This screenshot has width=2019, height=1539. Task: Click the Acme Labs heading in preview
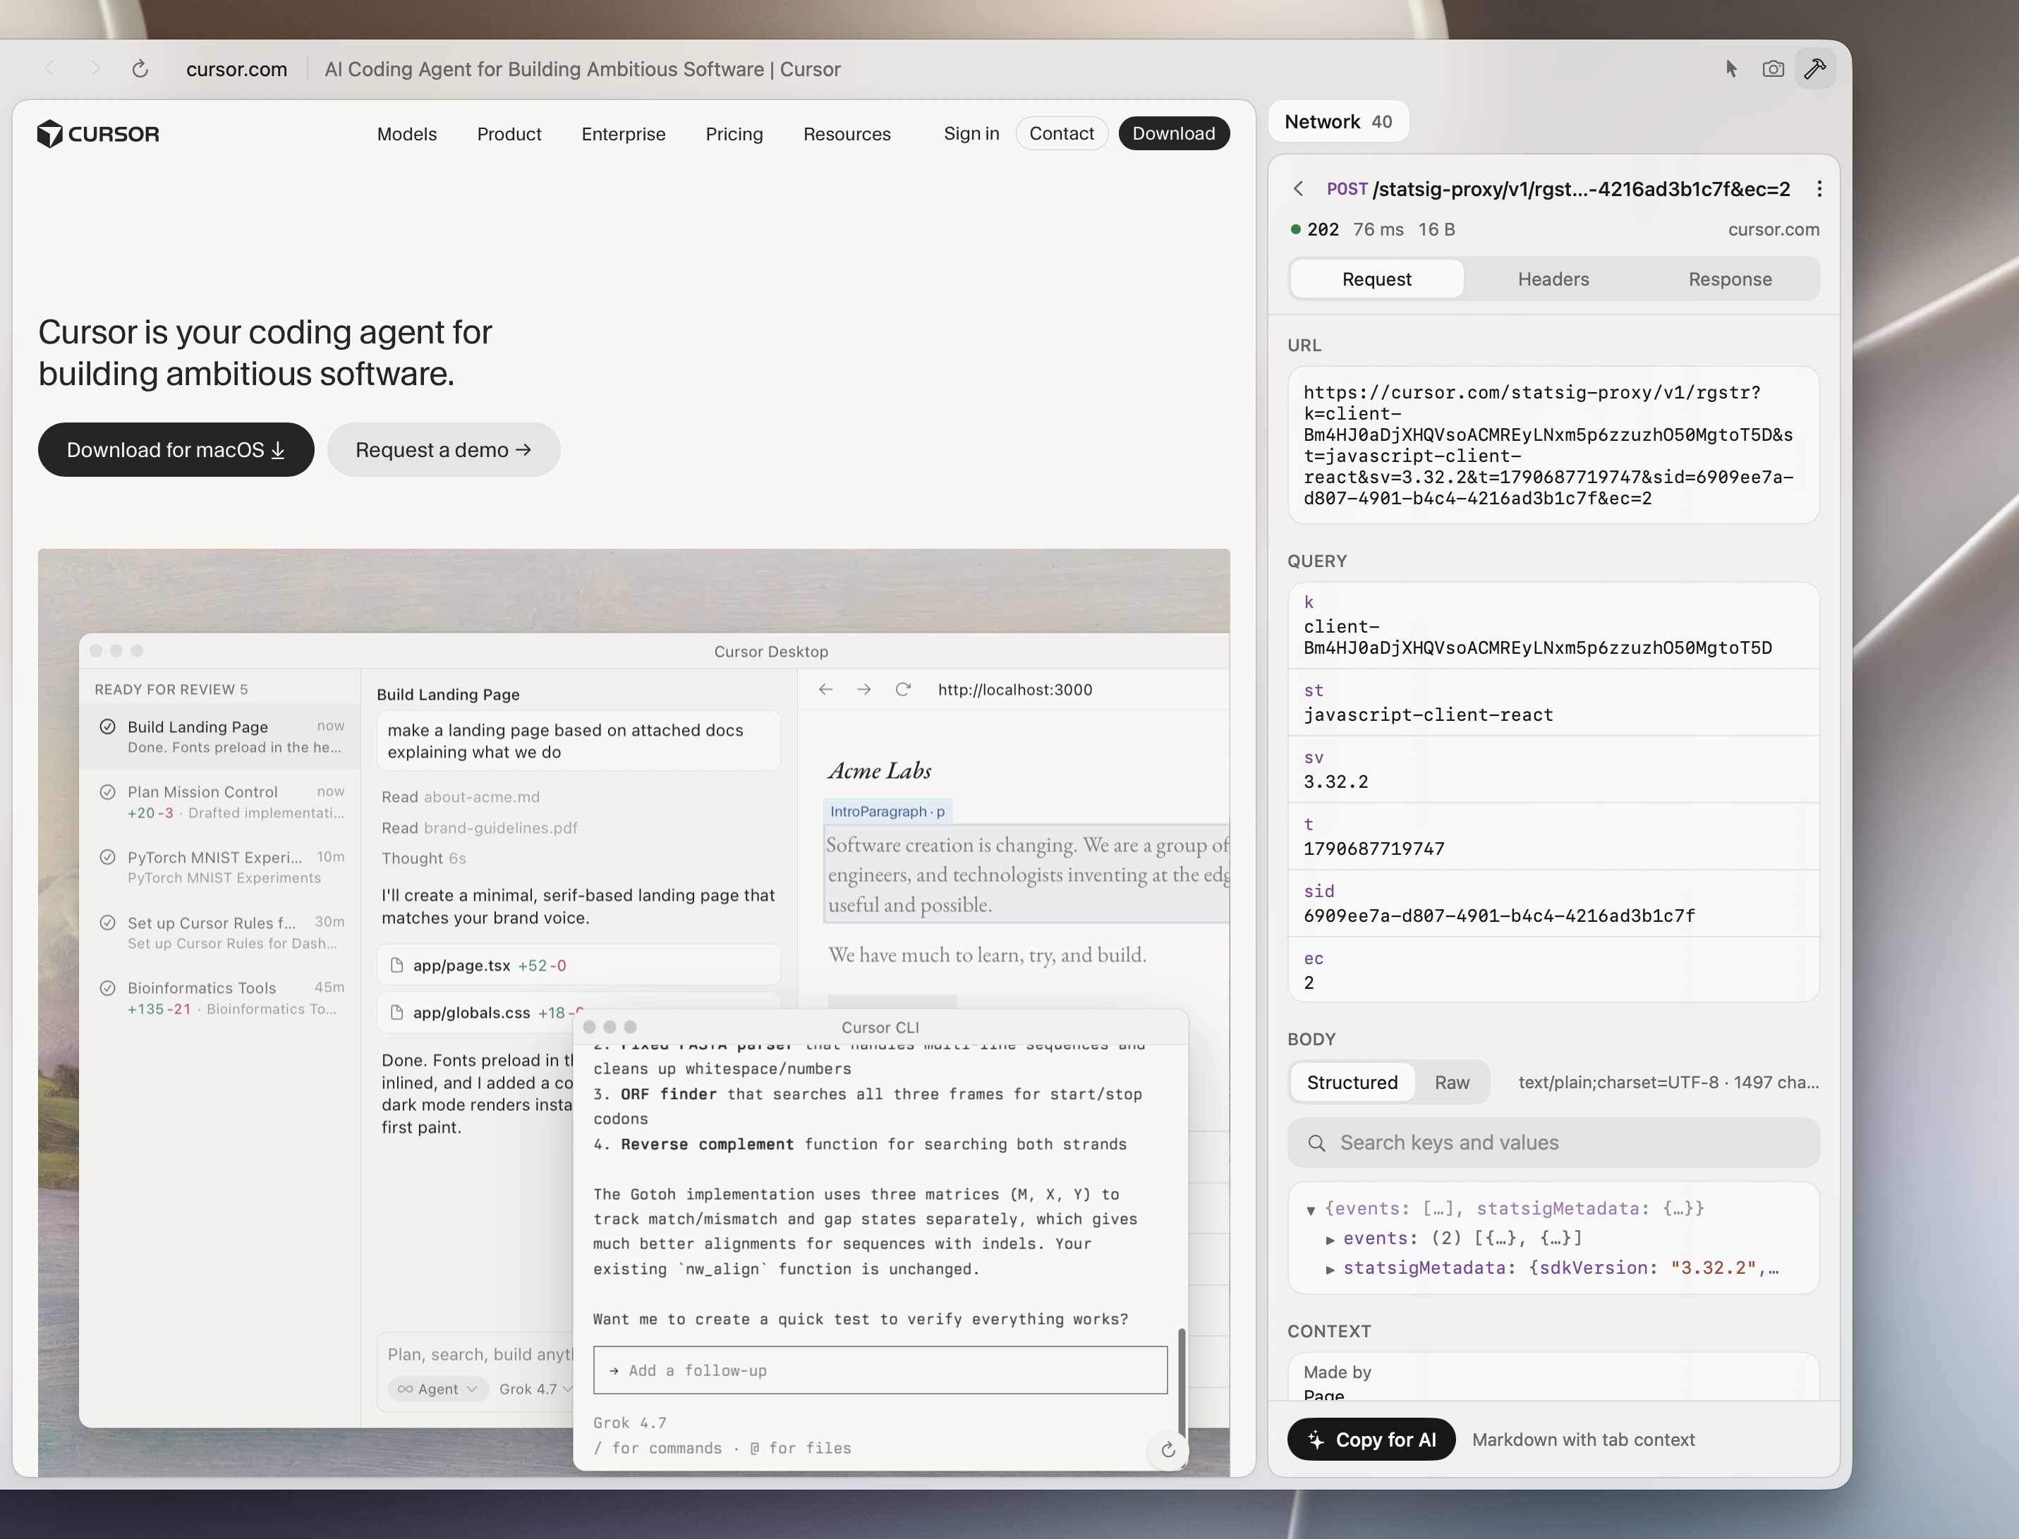click(880, 770)
